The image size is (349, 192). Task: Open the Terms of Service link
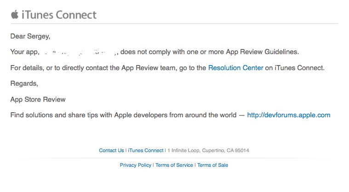click(x=174, y=165)
